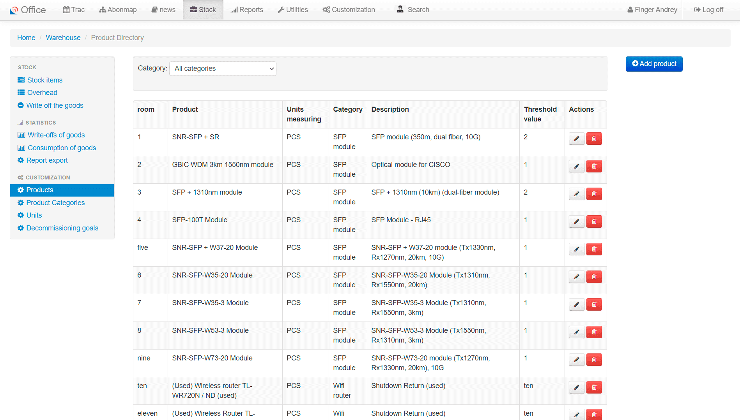Screen dimensions: 740x420
Task: Edit the SNR-SFP-W35-20 Module product
Action: click(577, 277)
